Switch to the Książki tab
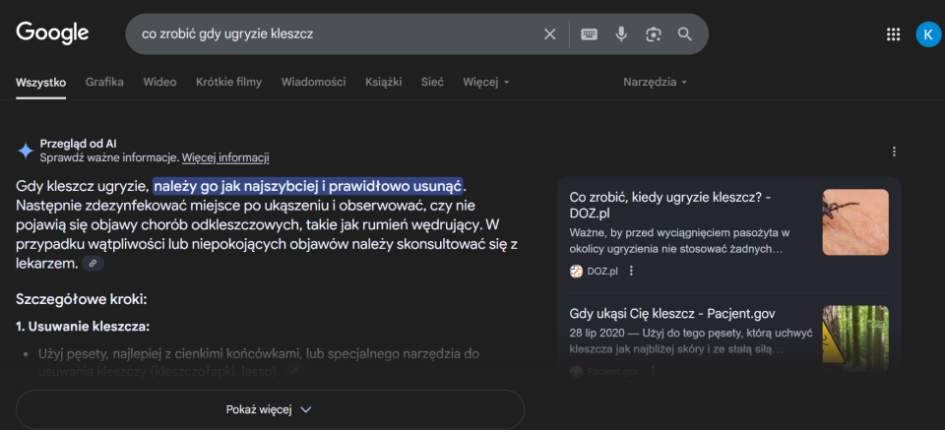This screenshot has height=430, width=945. (x=383, y=82)
